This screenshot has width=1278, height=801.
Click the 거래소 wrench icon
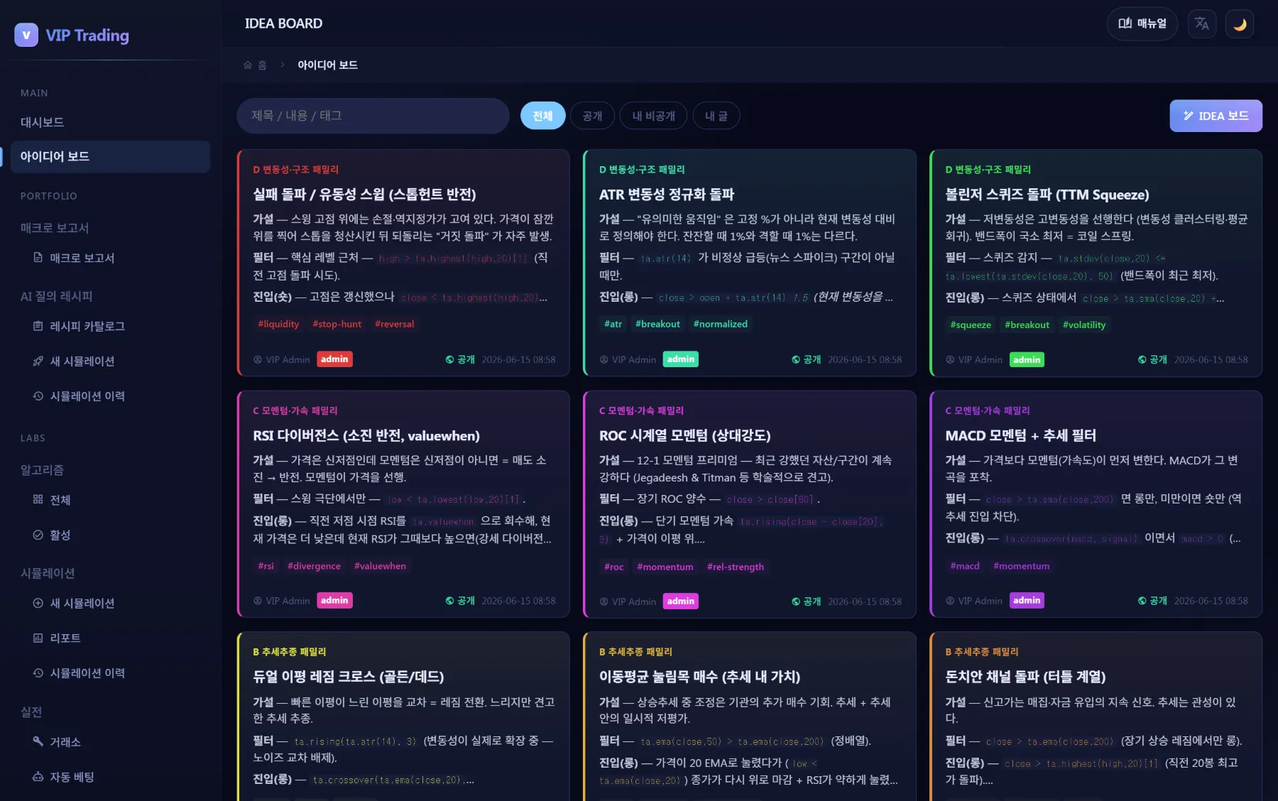point(38,742)
